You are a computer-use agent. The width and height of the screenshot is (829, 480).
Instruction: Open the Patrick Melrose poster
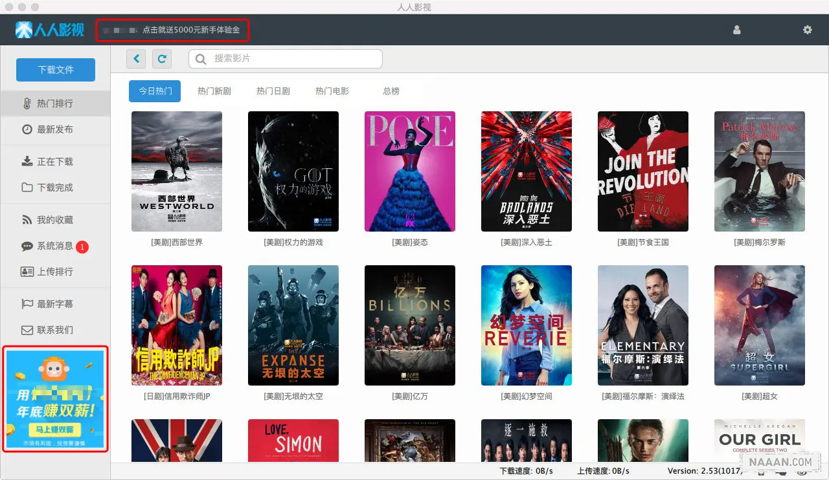pos(760,171)
